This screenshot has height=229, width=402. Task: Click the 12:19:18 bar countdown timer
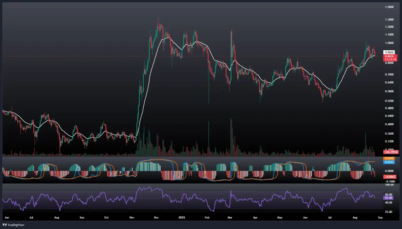[x=389, y=60]
